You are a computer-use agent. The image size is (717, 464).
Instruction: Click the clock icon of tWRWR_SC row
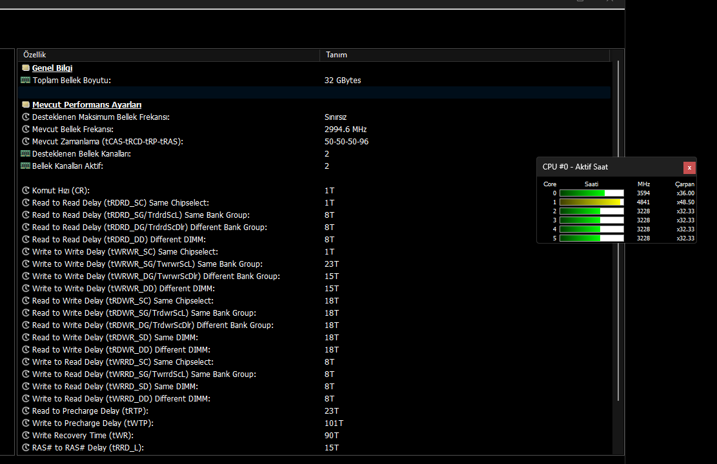pos(26,251)
